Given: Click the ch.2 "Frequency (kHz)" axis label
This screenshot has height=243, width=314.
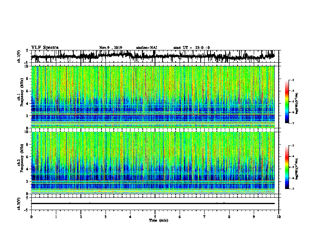Looking at the screenshot, I should click(x=22, y=158).
